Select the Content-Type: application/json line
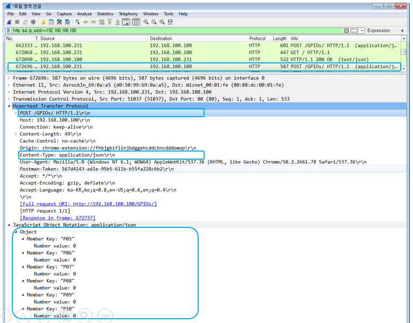 click(x=68, y=155)
